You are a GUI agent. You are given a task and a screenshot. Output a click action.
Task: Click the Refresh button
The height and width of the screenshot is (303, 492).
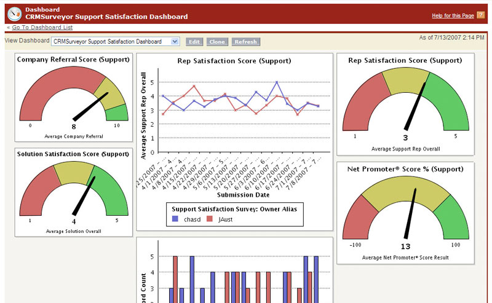[245, 42]
